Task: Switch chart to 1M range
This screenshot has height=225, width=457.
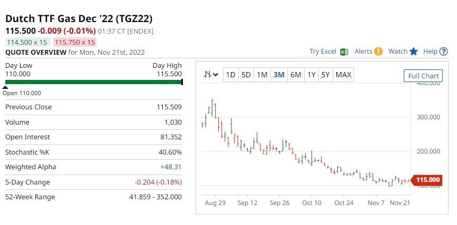Action: point(262,75)
